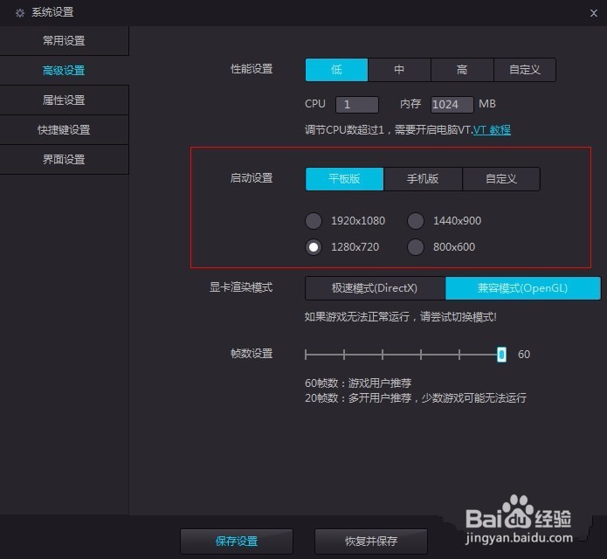Set performance to 中
Screen dimensions: 607x559
(399, 70)
